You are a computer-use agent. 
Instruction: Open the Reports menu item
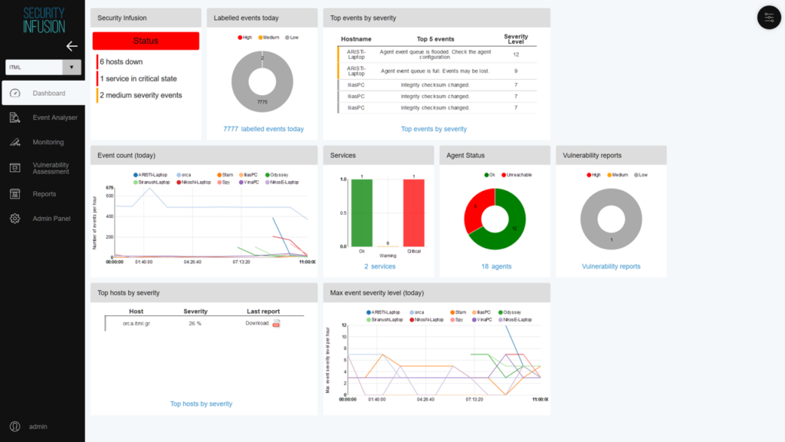click(44, 194)
